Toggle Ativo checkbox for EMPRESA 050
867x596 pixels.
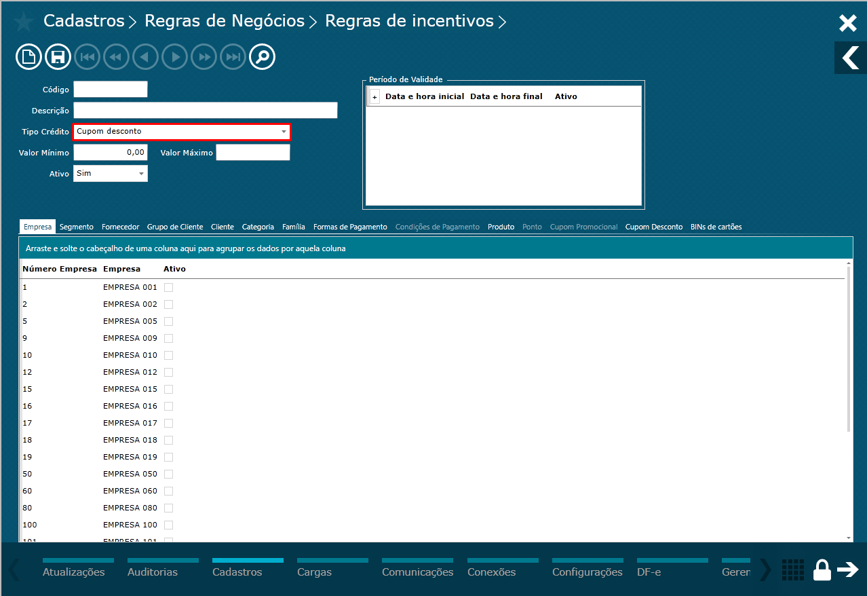click(x=168, y=474)
